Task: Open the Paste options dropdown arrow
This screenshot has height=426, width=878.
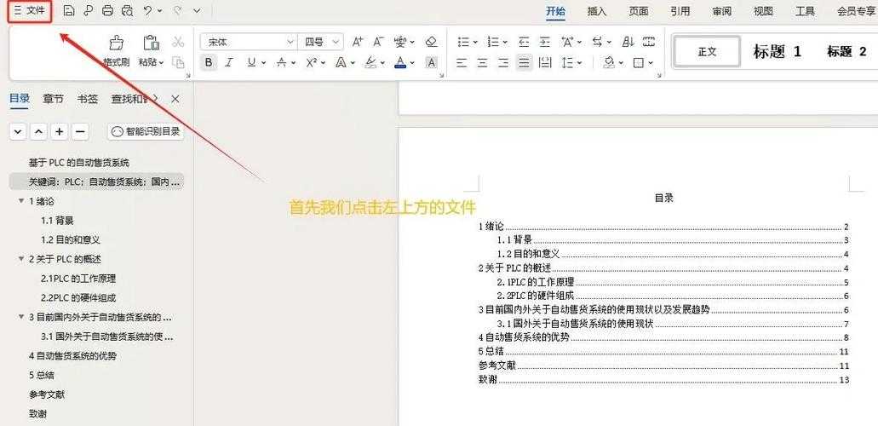Action: click(x=161, y=63)
